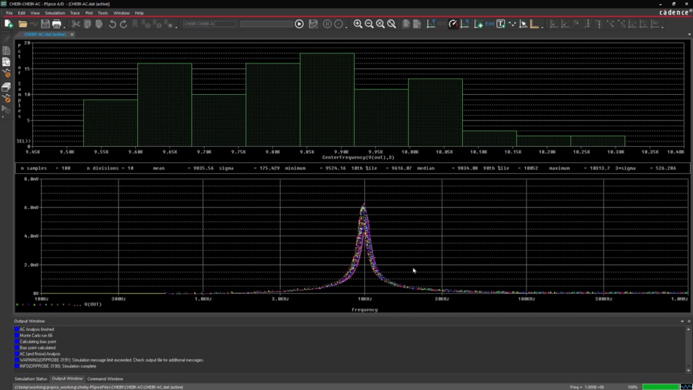Click the Zoom Fit magnifier icon

point(392,24)
